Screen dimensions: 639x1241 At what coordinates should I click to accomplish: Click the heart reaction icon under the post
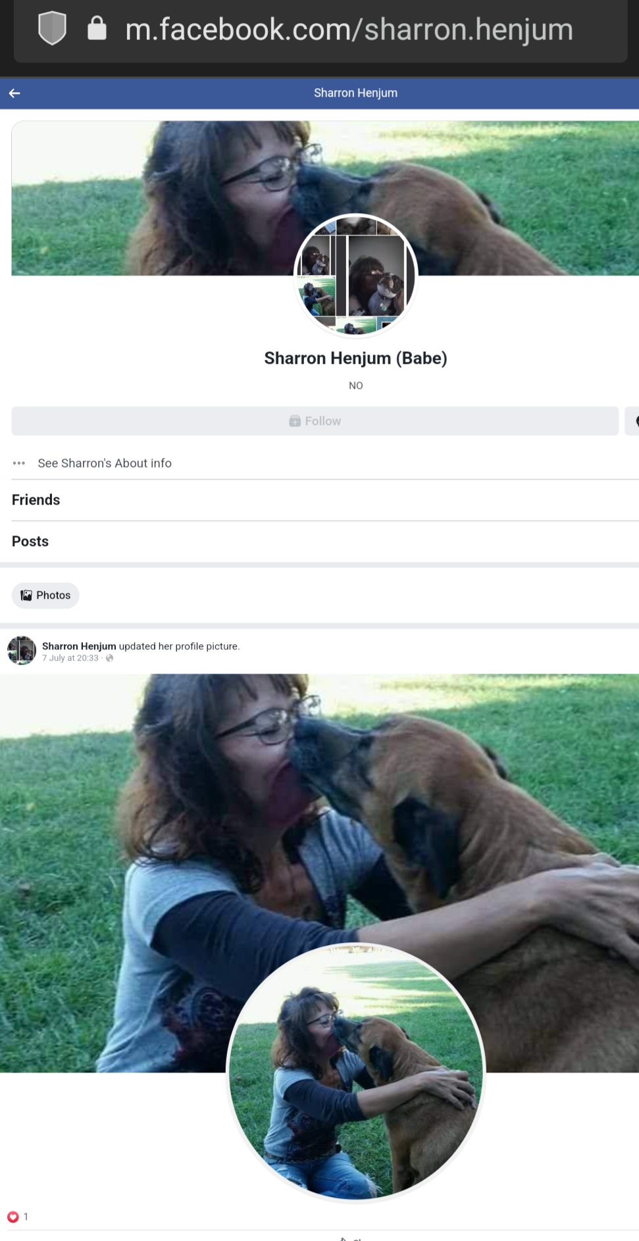click(x=13, y=1217)
